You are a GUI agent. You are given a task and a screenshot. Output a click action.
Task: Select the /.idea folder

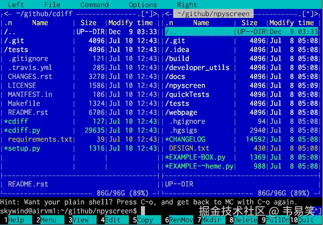[x=242, y=50]
